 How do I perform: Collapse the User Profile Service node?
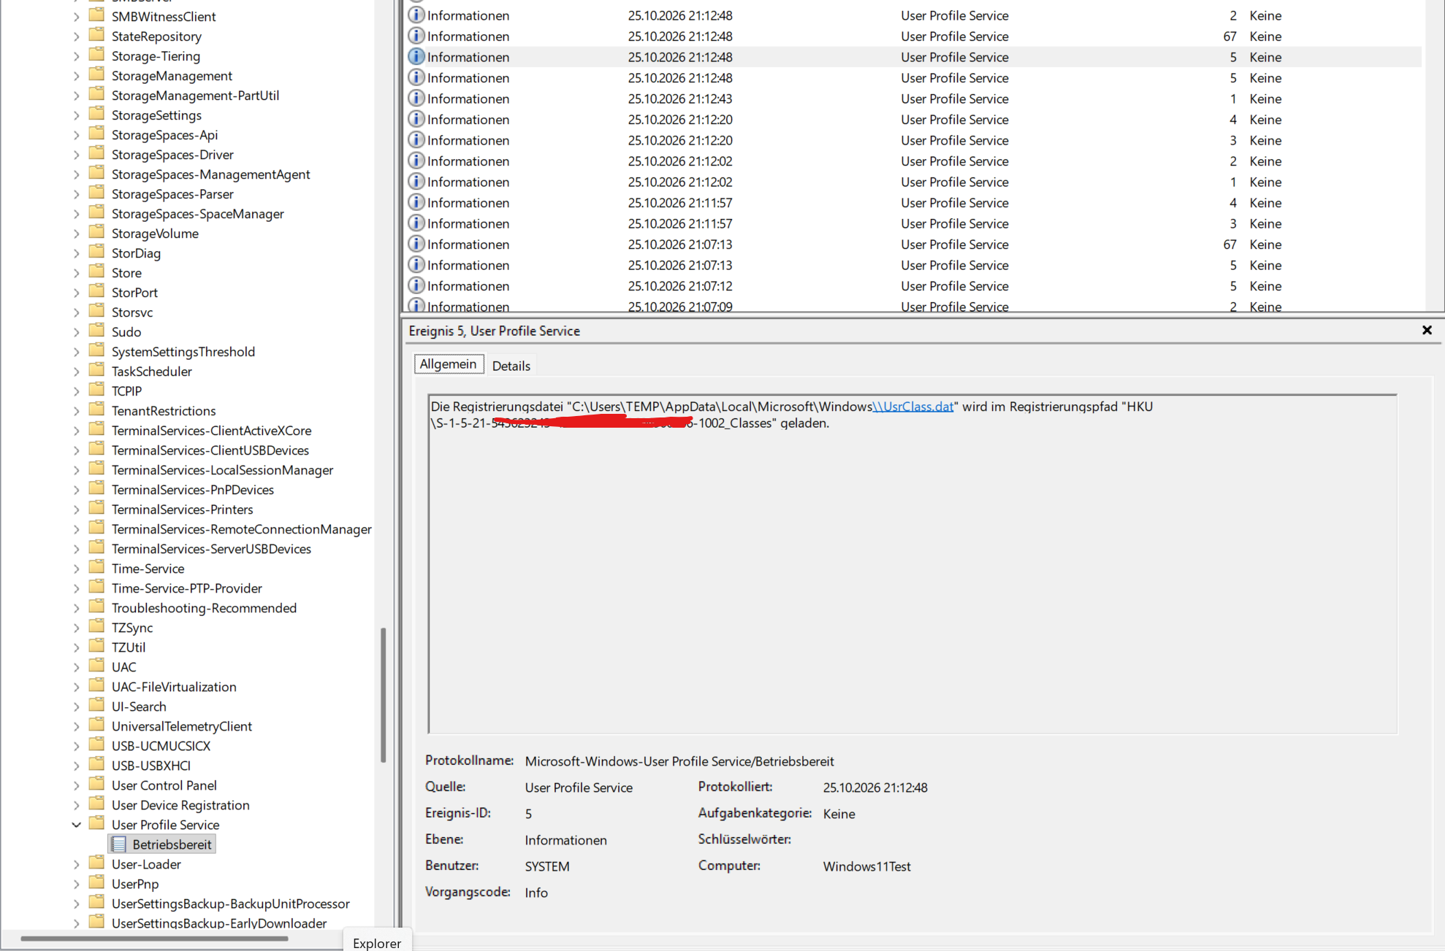[x=77, y=825]
